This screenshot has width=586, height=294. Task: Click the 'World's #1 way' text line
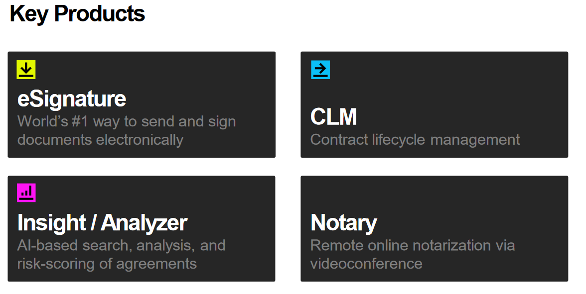[127, 121]
